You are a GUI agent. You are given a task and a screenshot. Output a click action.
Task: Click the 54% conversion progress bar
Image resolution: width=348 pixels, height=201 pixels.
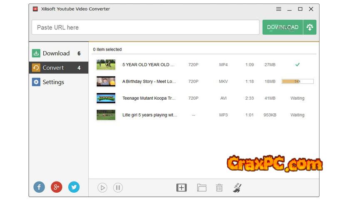298,81
